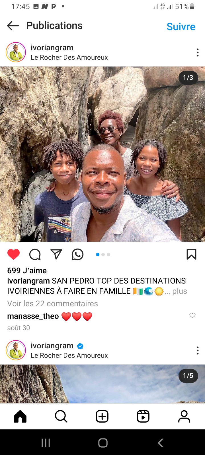The height and width of the screenshot is (455, 205).
Task: Like manasse_theo's comment with the small heart
Action: point(192,315)
